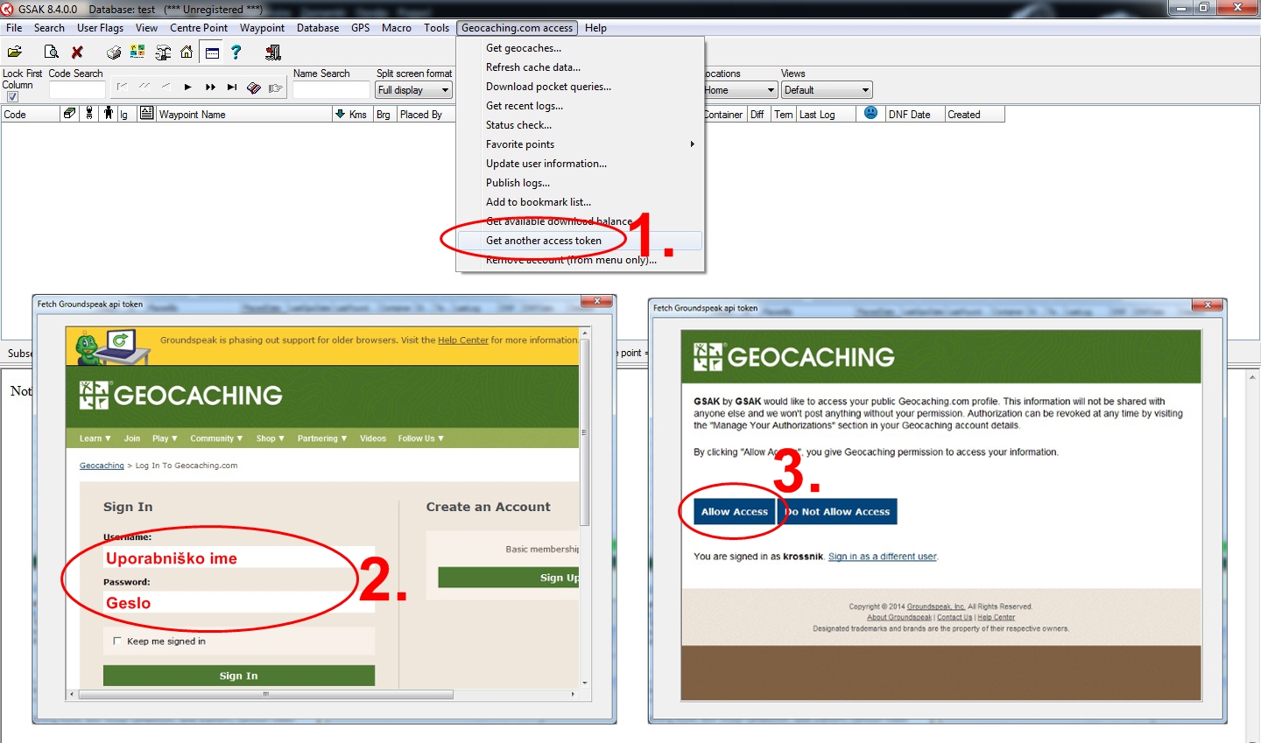
Task: Click the house home location icon
Action: [x=187, y=53]
